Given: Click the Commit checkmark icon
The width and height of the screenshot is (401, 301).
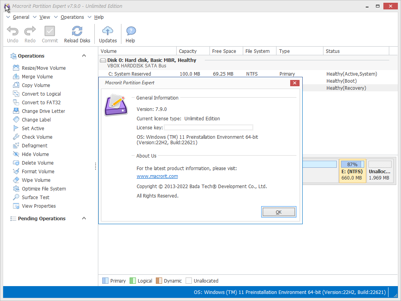Looking at the screenshot, I should (50, 31).
